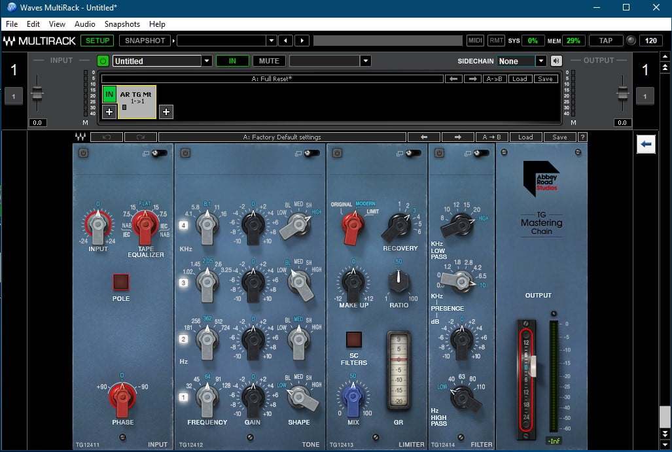This screenshot has width=672, height=452.
Task: Open the View menu
Action: click(x=57, y=24)
